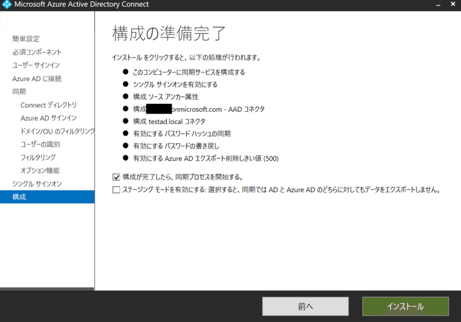Click the highlighted 構成 step
Image resolution: width=461 pixels, height=322 pixels.
click(x=47, y=197)
